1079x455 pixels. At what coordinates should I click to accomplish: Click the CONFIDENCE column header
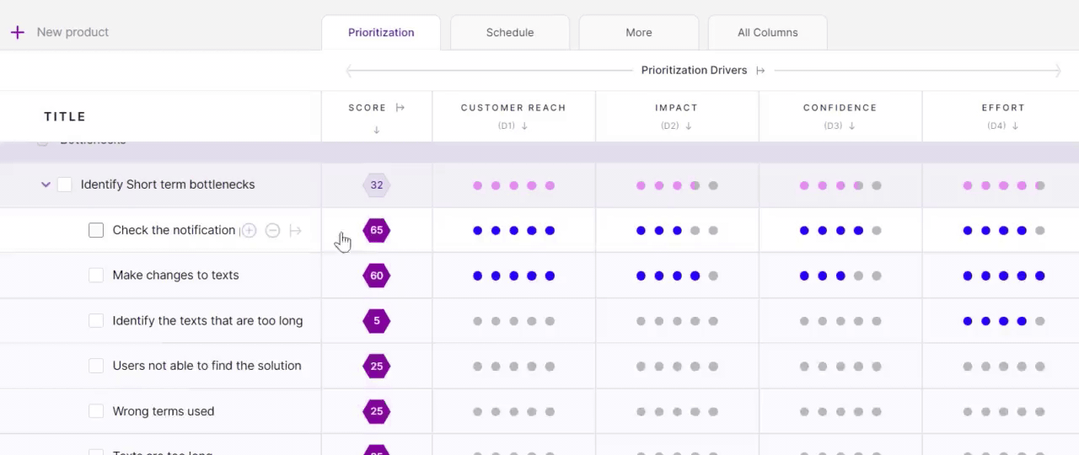[x=840, y=108]
